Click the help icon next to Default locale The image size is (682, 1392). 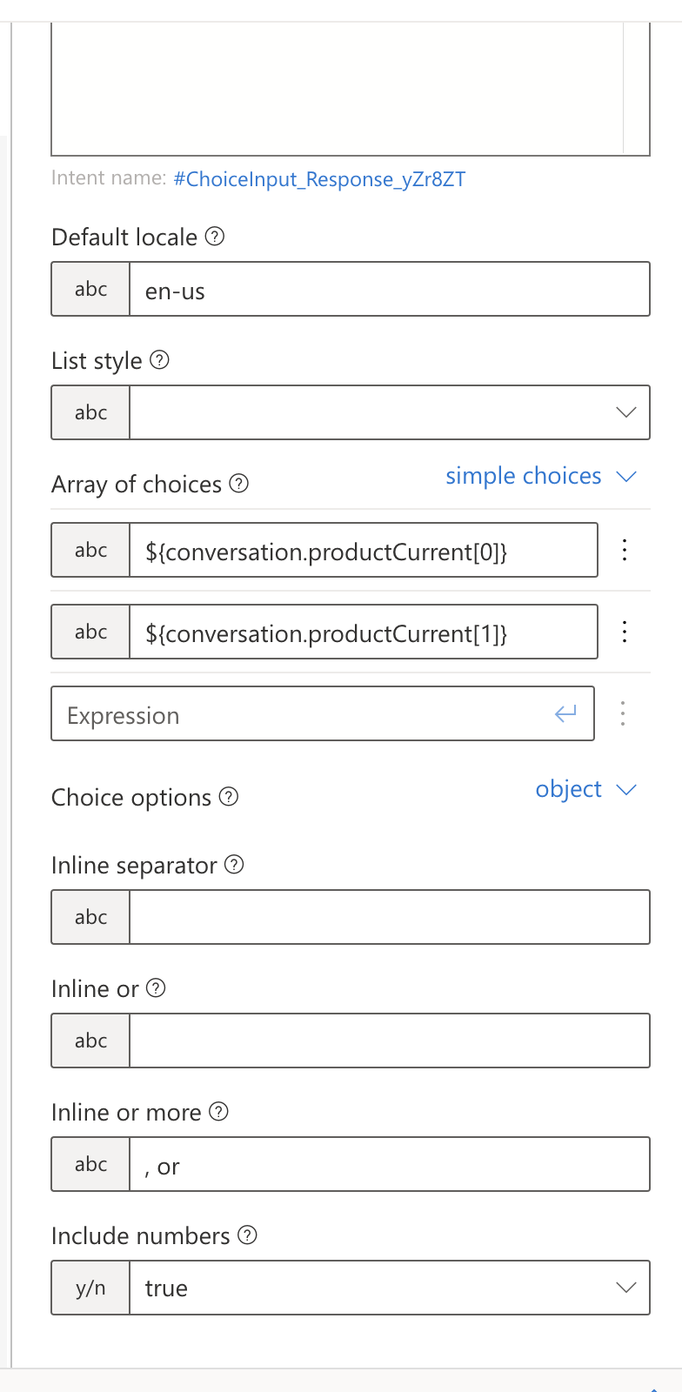coord(214,237)
